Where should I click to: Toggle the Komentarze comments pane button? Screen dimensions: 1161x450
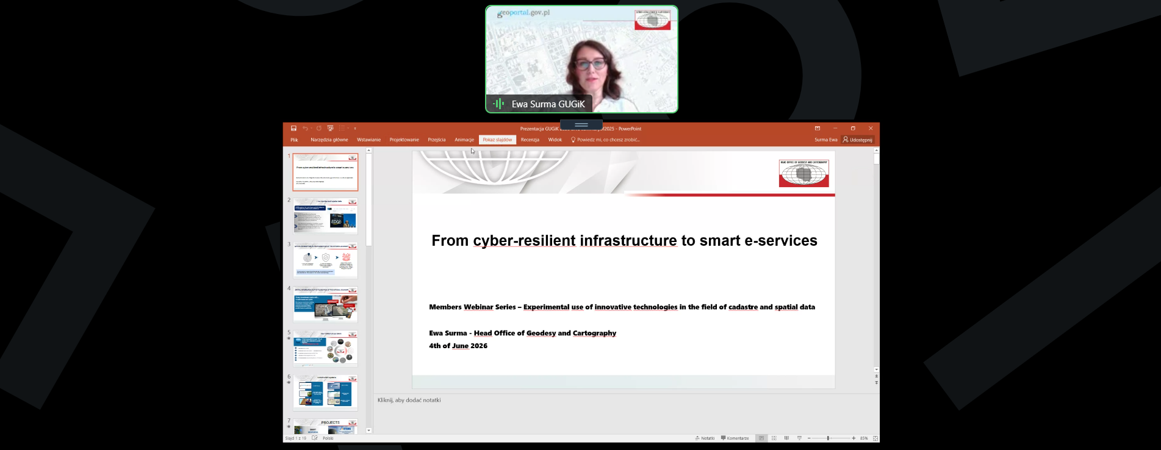tap(735, 438)
